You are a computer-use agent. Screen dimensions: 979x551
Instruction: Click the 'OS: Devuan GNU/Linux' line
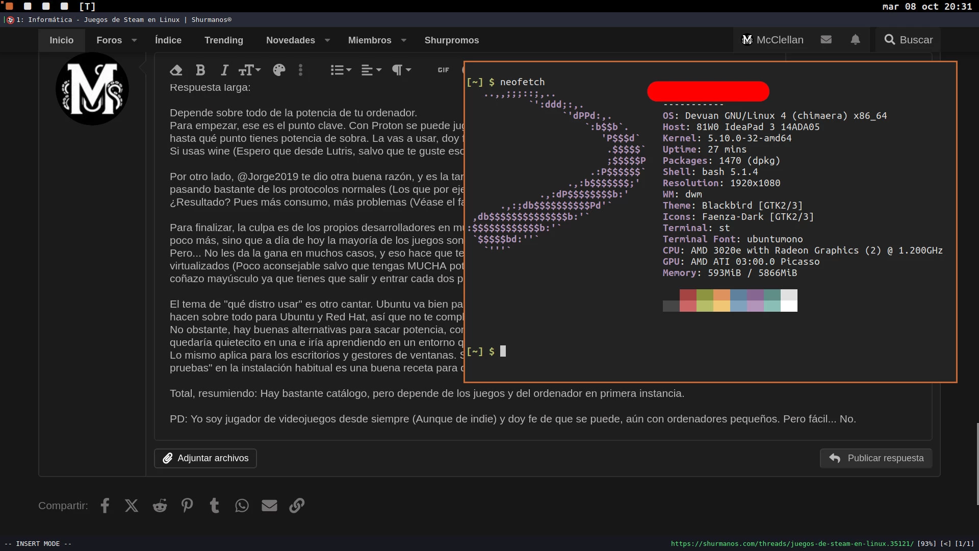coord(775,116)
